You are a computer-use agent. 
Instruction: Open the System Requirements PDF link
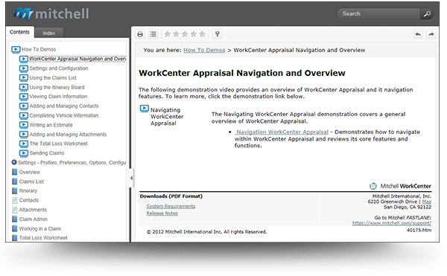[x=171, y=206]
